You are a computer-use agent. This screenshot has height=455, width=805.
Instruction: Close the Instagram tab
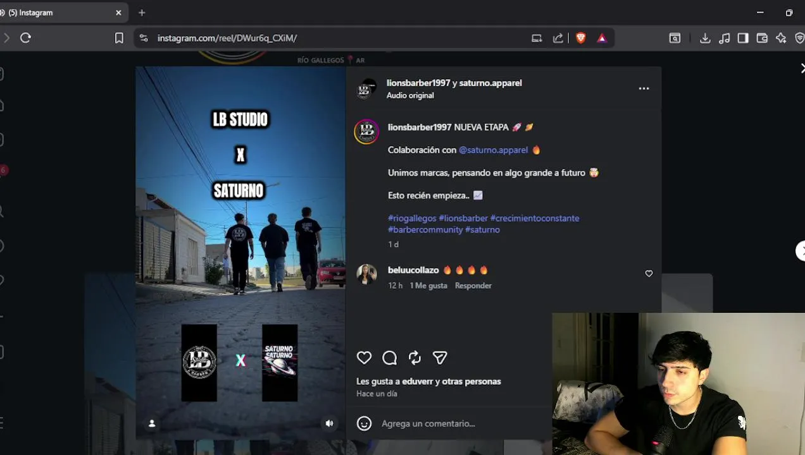118,13
